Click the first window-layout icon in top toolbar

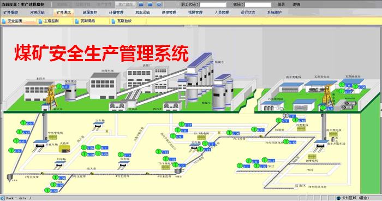141,4
